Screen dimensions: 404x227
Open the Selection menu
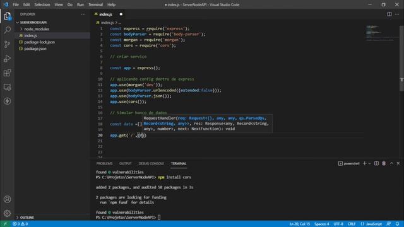pyautogui.click(x=42, y=4)
